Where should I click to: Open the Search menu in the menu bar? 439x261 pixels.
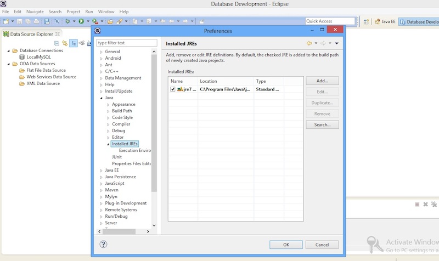[x=55, y=12]
